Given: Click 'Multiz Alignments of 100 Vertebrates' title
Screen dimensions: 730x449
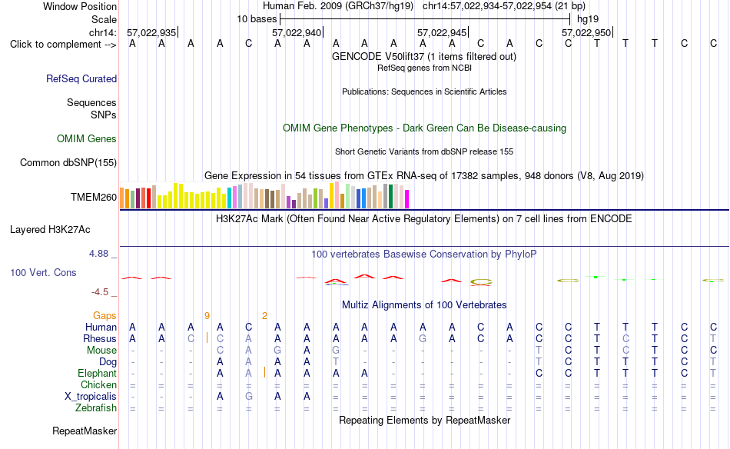Looking at the screenshot, I should (424, 305).
